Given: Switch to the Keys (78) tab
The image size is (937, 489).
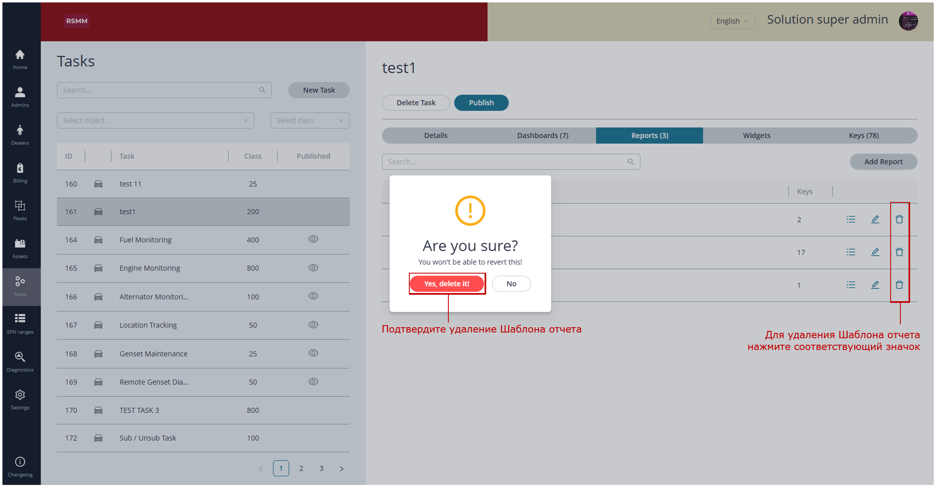Looking at the screenshot, I should point(863,135).
